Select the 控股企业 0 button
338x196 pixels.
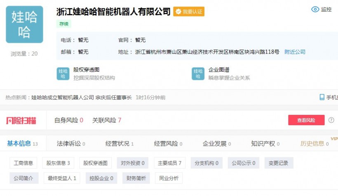(101, 178)
